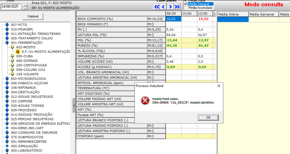
Task: Expand the 006-COLUNA CO2 yellow node
Action: click(x=12, y=69)
